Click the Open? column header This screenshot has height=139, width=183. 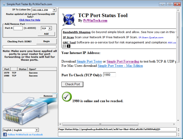click(x=42, y=69)
